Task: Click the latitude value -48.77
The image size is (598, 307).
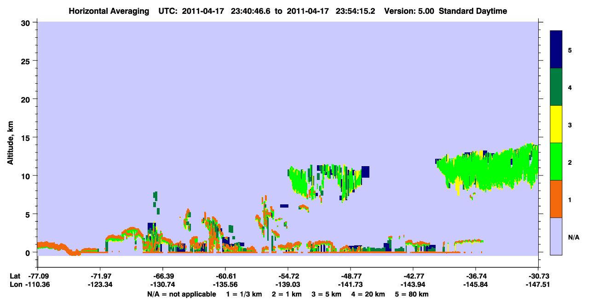Action: pyautogui.click(x=350, y=276)
